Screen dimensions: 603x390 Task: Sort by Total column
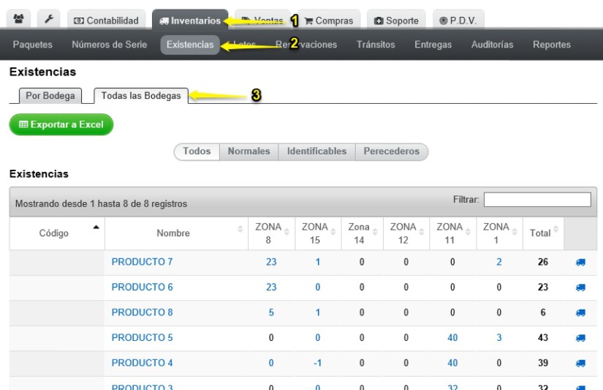click(x=543, y=233)
